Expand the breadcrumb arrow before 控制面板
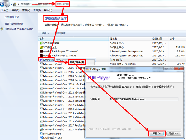Screen dimensions: 186x140 [19, 4]
